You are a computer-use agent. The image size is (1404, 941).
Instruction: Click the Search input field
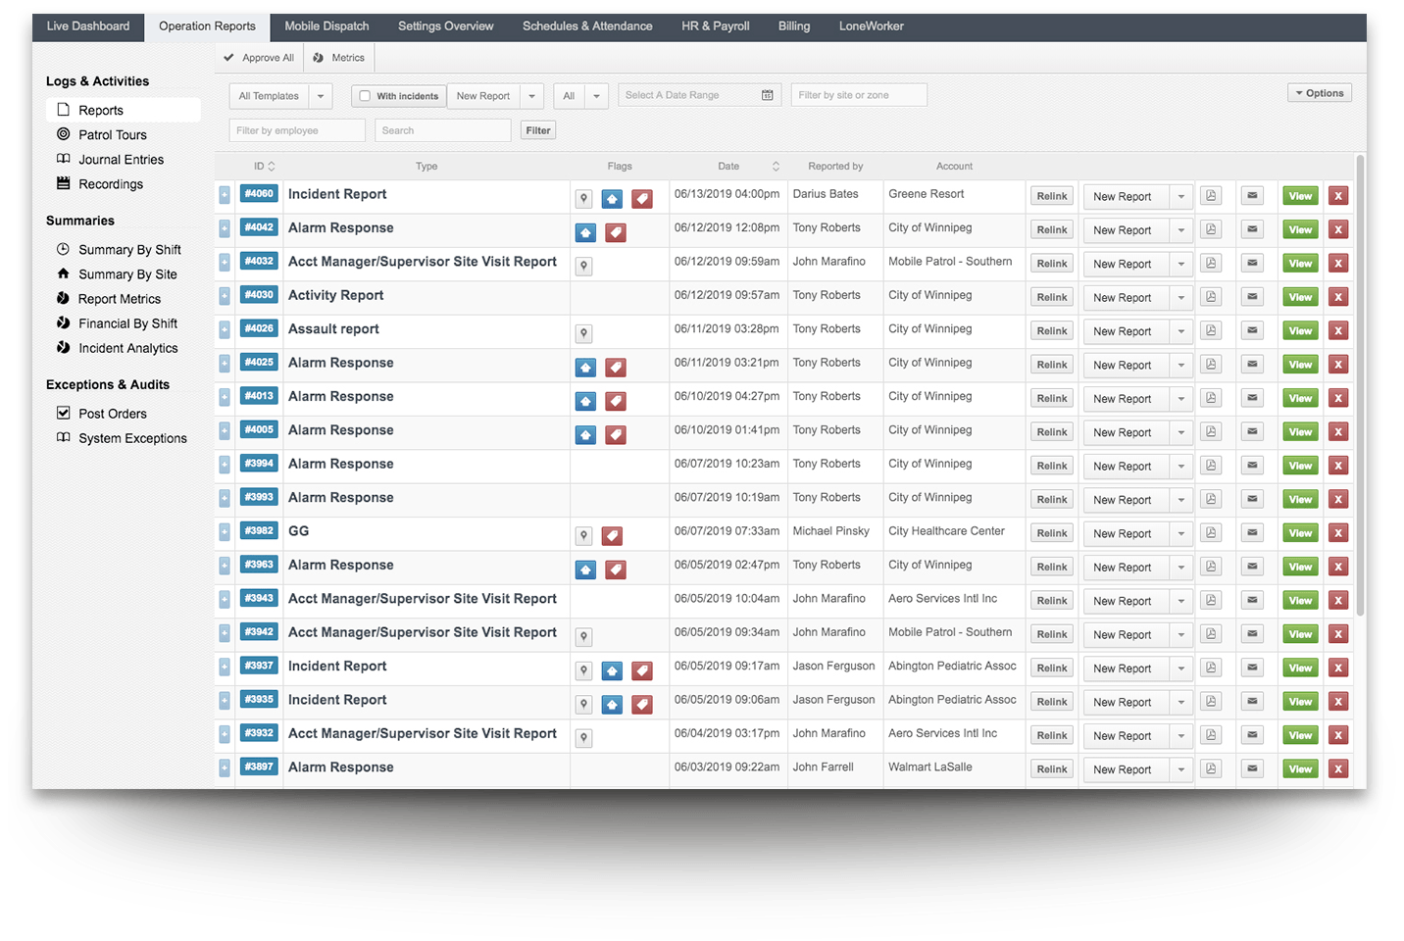point(443,130)
